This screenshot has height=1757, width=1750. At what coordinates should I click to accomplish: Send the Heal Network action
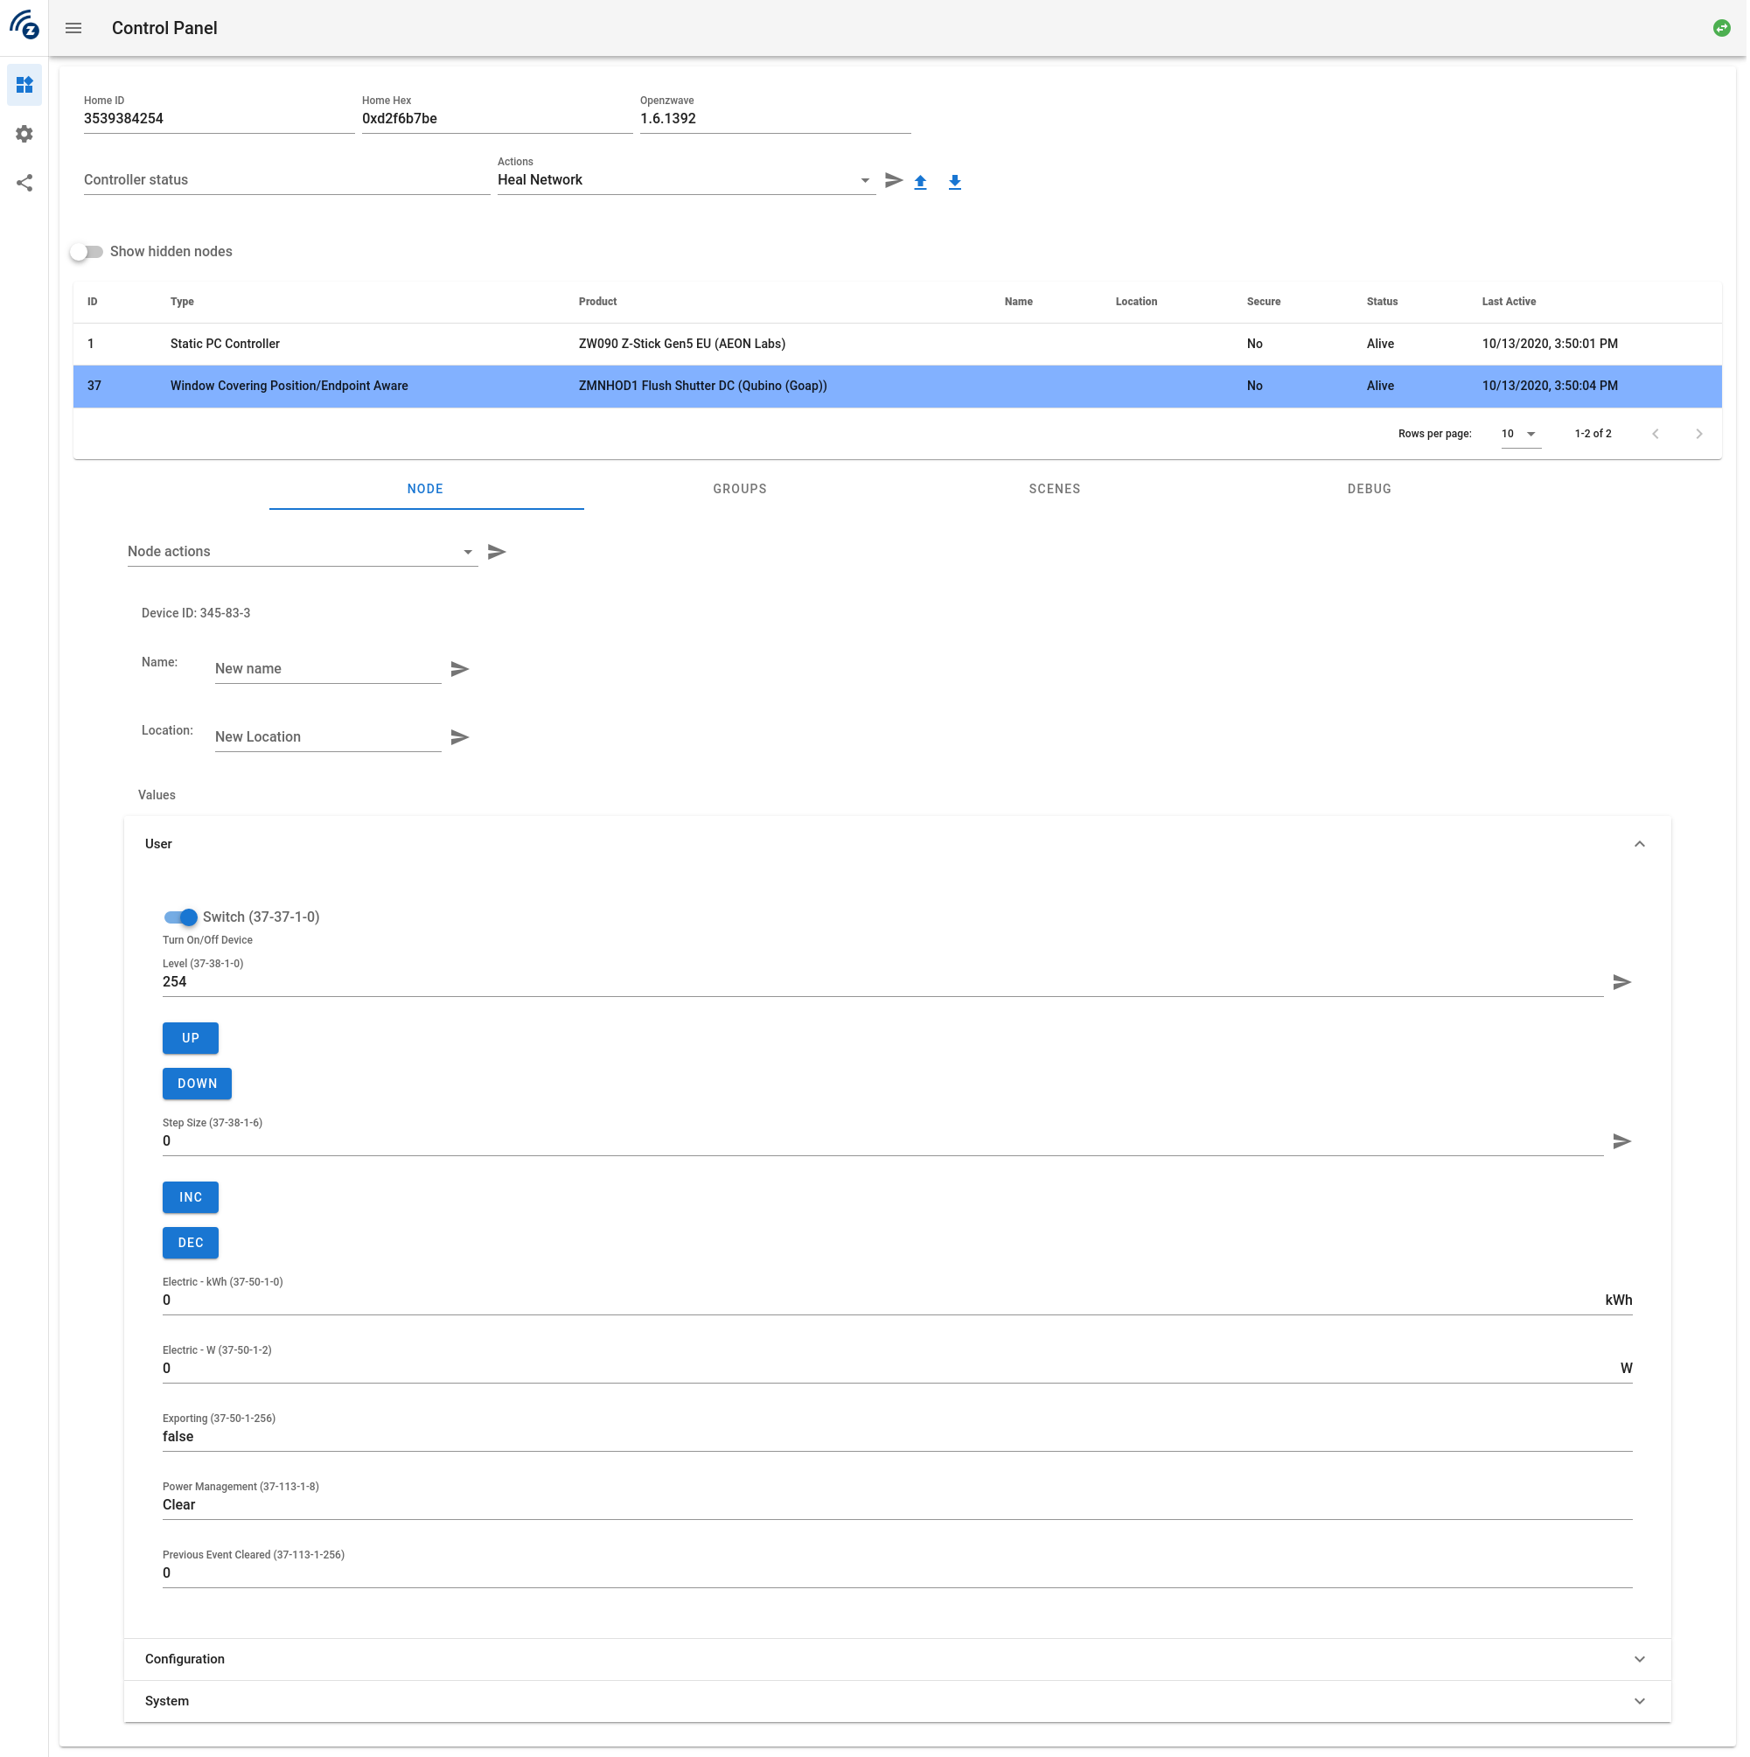coord(893,180)
